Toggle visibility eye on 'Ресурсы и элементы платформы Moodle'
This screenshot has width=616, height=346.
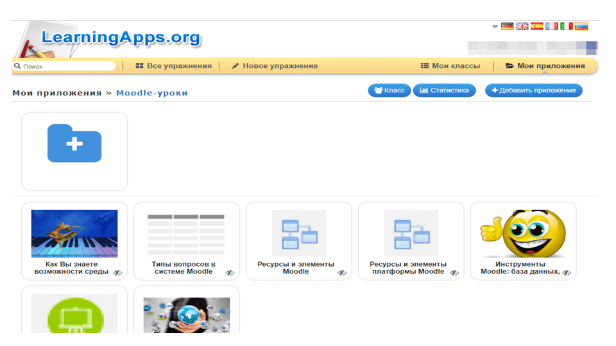pos(454,272)
